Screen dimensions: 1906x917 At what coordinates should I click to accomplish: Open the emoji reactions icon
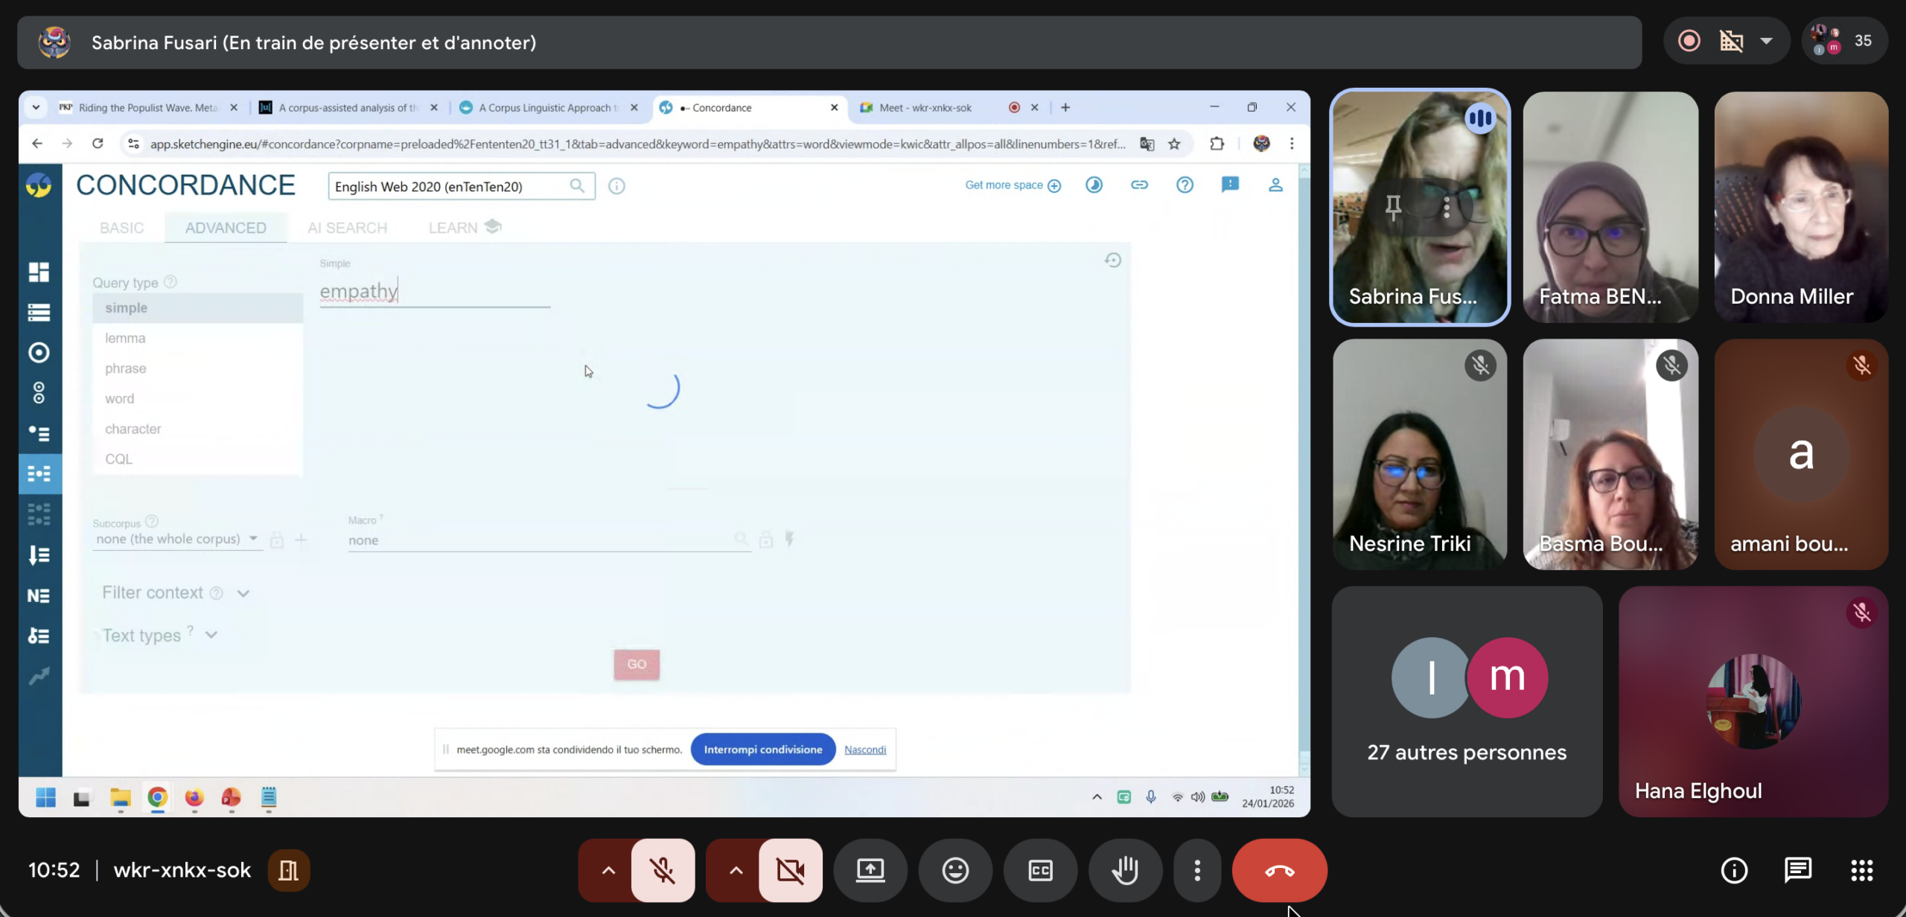pyautogui.click(x=955, y=870)
